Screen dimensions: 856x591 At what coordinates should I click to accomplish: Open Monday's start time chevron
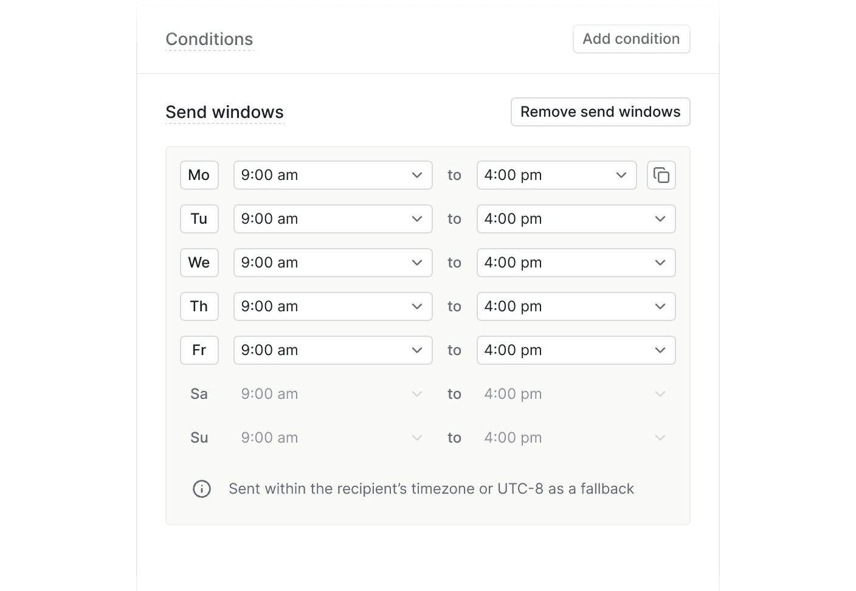point(417,175)
